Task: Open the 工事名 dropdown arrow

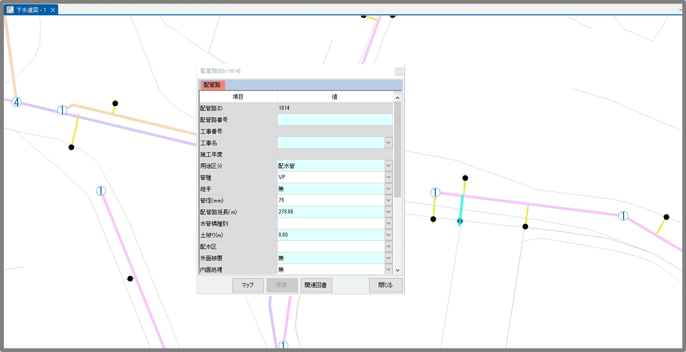Action: [389, 143]
